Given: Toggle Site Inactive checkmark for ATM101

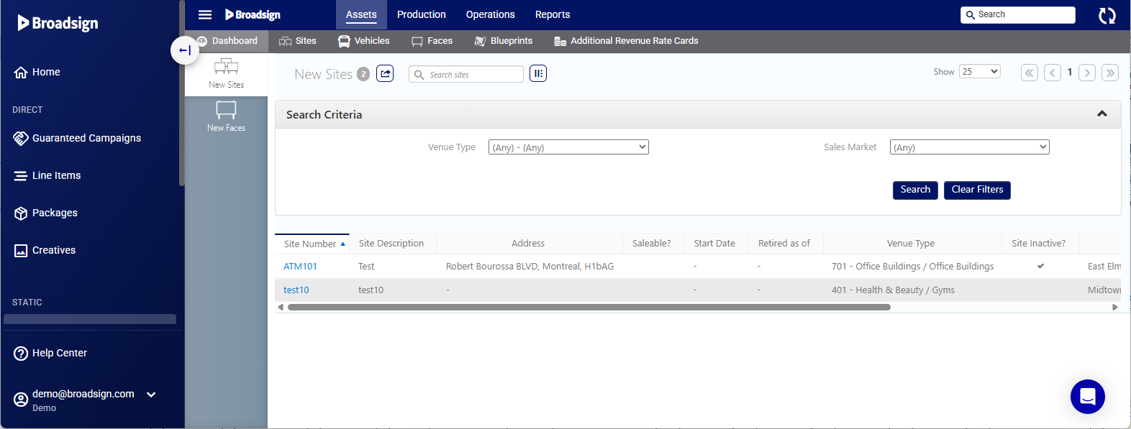Looking at the screenshot, I should (x=1040, y=266).
